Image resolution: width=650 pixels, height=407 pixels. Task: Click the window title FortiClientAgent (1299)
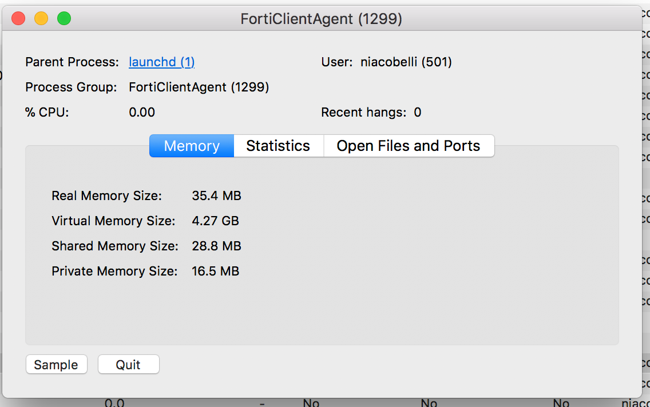pyautogui.click(x=321, y=19)
